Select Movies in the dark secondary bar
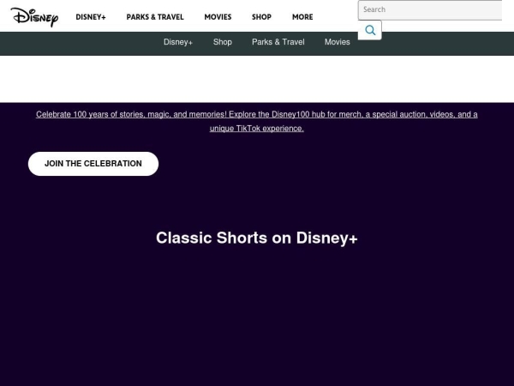The width and height of the screenshot is (514, 386). point(338,42)
